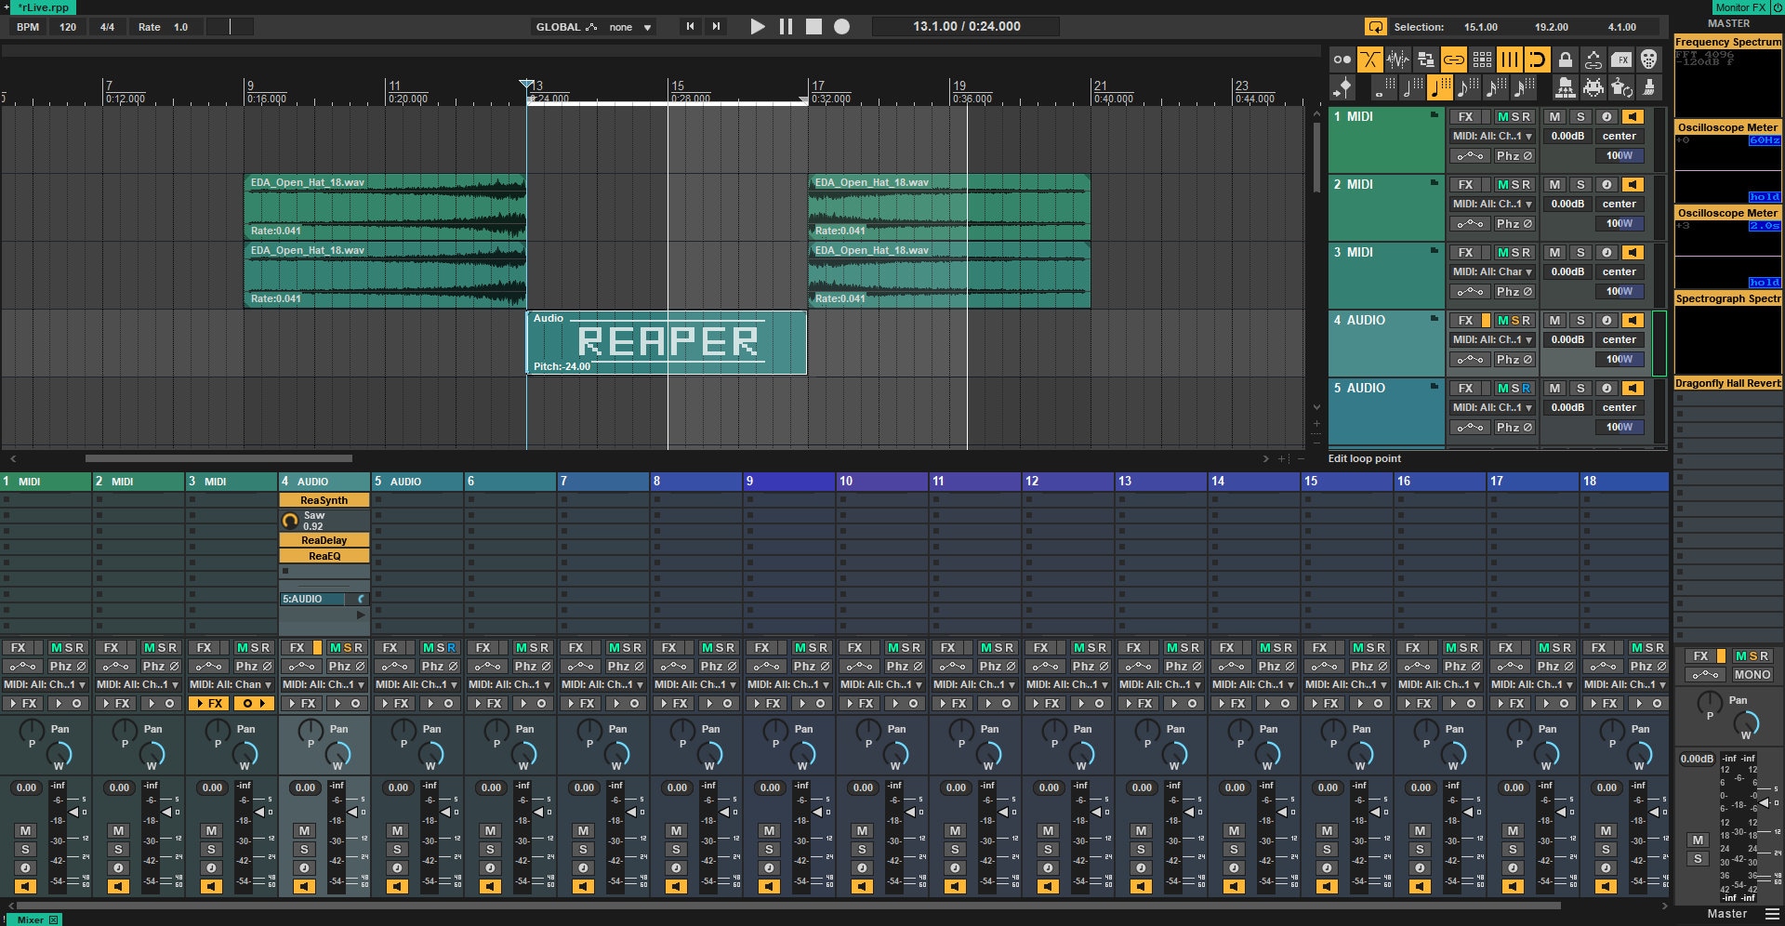Solo track 2 MIDI in track panel
The width and height of the screenshot is (1785, 926).
point(1580,184)
